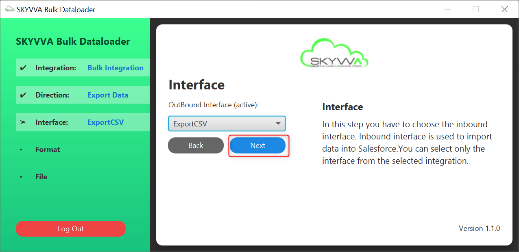Click the Direction checkmark icon
Viewport: 519px width, 252px height.
(x=23, y=95)
